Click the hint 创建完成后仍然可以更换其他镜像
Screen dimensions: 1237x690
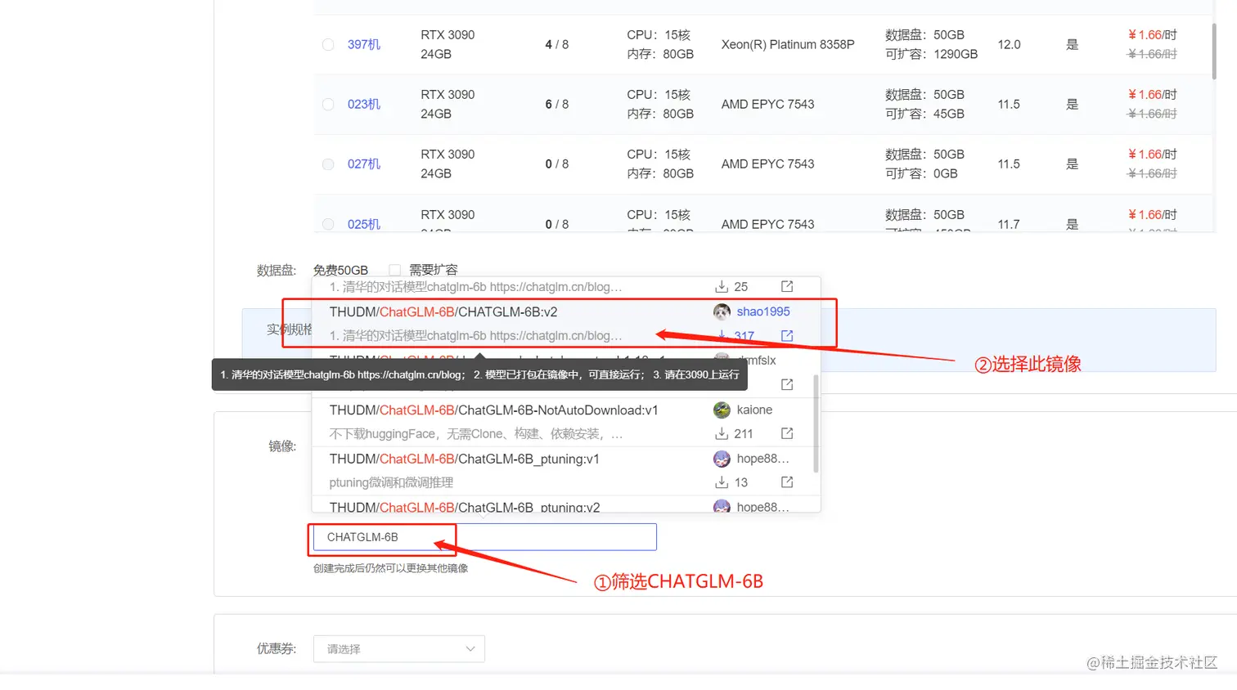[390, 568]
